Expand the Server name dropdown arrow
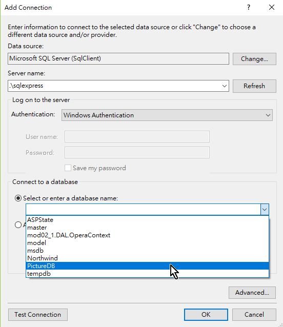 point(225,86)
